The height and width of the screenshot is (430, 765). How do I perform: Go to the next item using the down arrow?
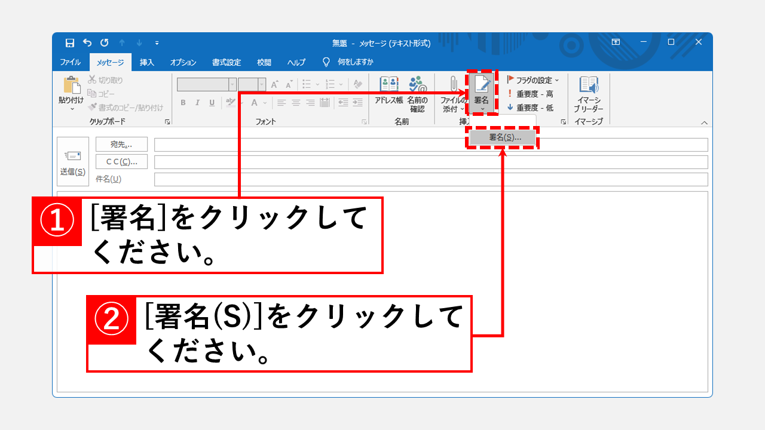tap(139, 42)
